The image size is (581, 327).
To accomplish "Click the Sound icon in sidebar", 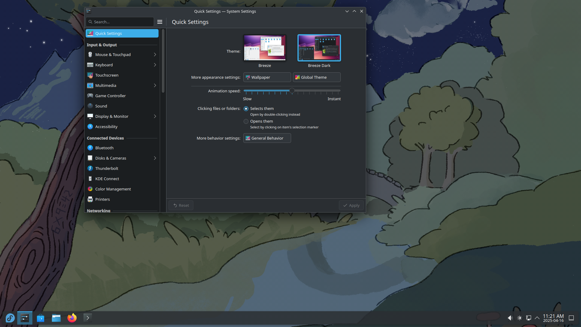I will coord(90,106).
